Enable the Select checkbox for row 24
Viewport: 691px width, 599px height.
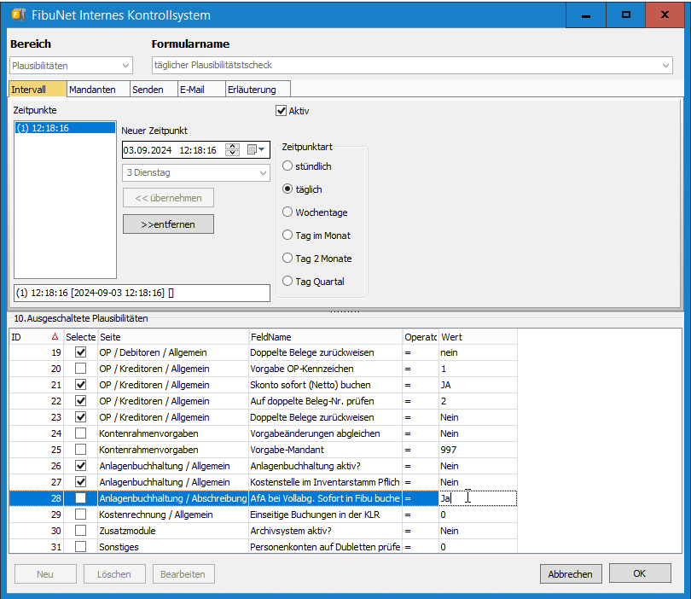coord(81,433)
